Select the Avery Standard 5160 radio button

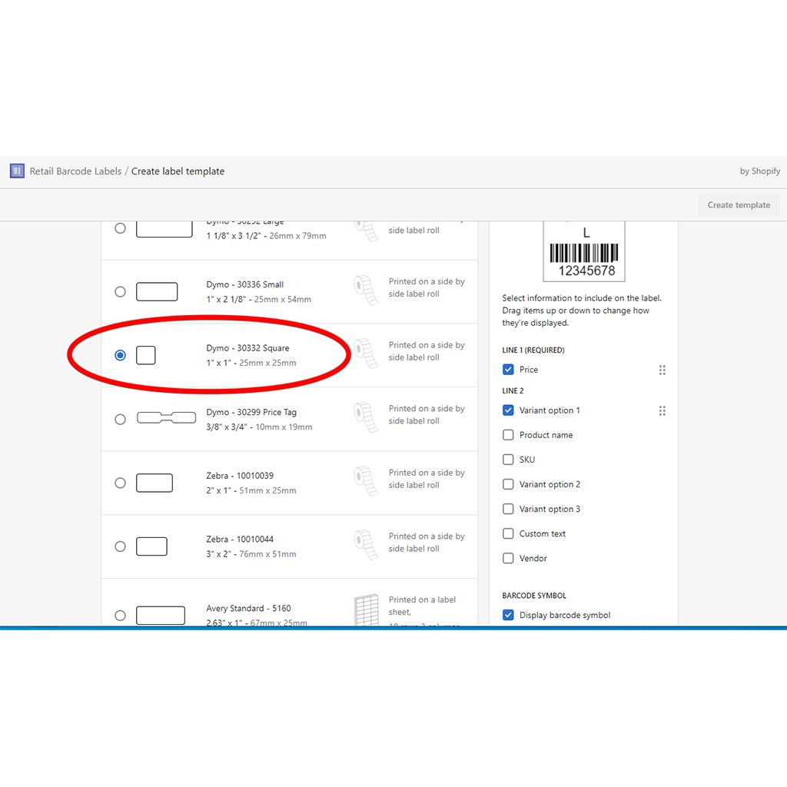[x=120, y=616]
